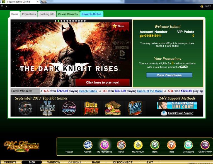Launch Immortal Romance slot game
The height and width of the screenshot is (164, 213).
pyautogui.click(x=25, y=108)
